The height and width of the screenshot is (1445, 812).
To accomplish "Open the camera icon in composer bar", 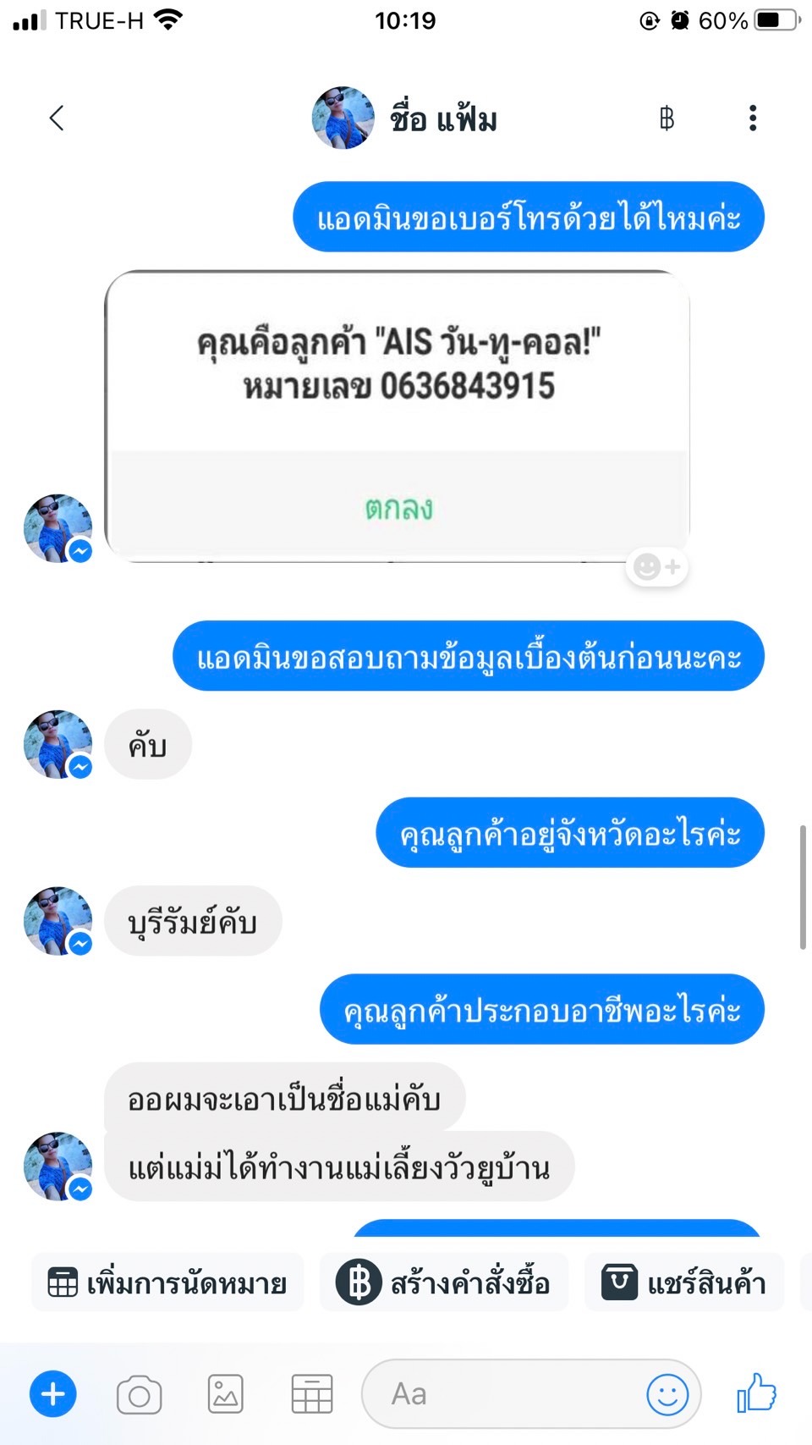I will [140, 1394].
